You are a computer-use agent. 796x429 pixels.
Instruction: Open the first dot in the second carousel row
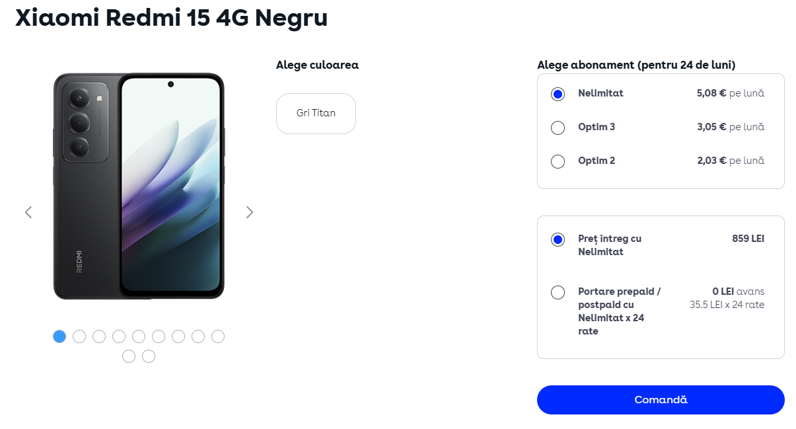point(129,356)
